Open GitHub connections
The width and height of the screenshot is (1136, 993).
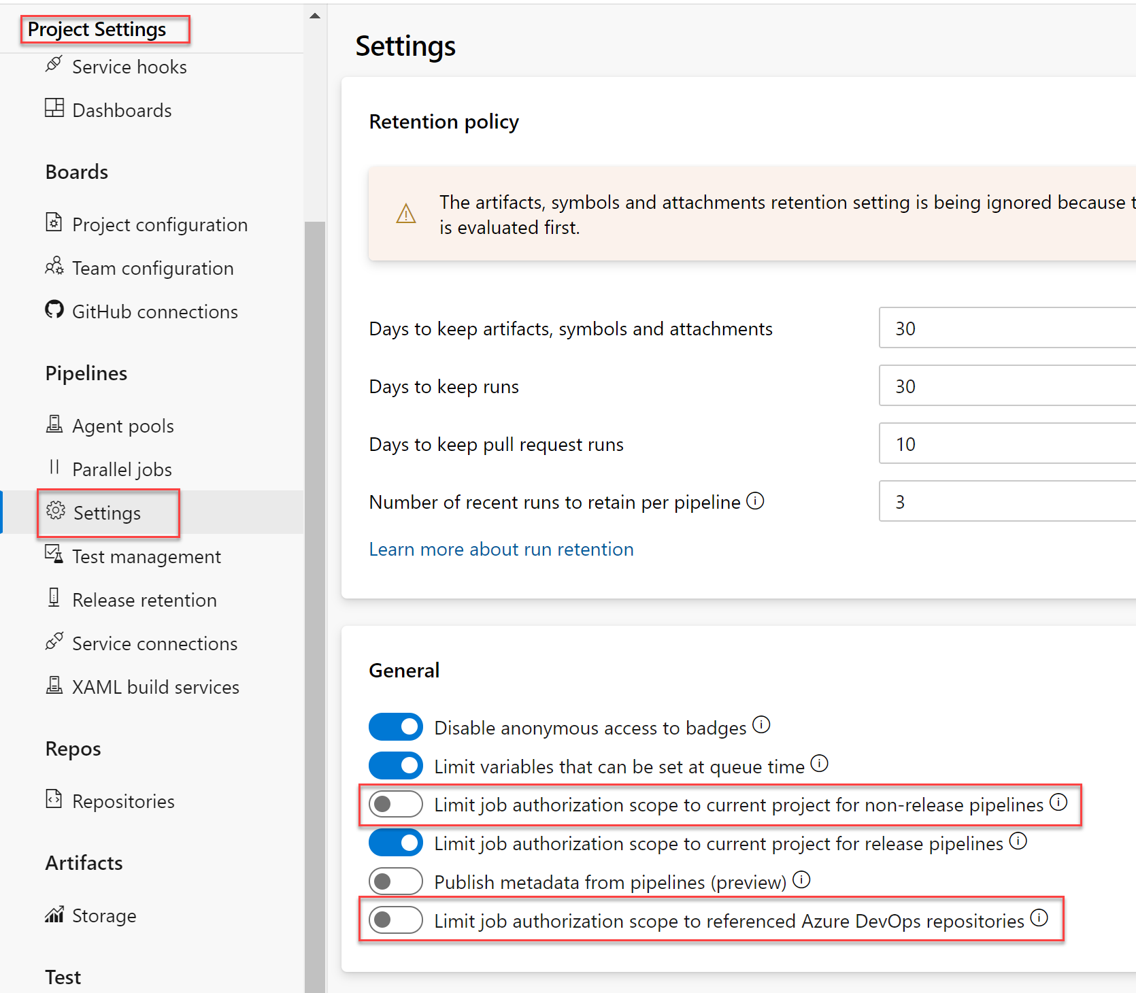(x=155, y=311)
